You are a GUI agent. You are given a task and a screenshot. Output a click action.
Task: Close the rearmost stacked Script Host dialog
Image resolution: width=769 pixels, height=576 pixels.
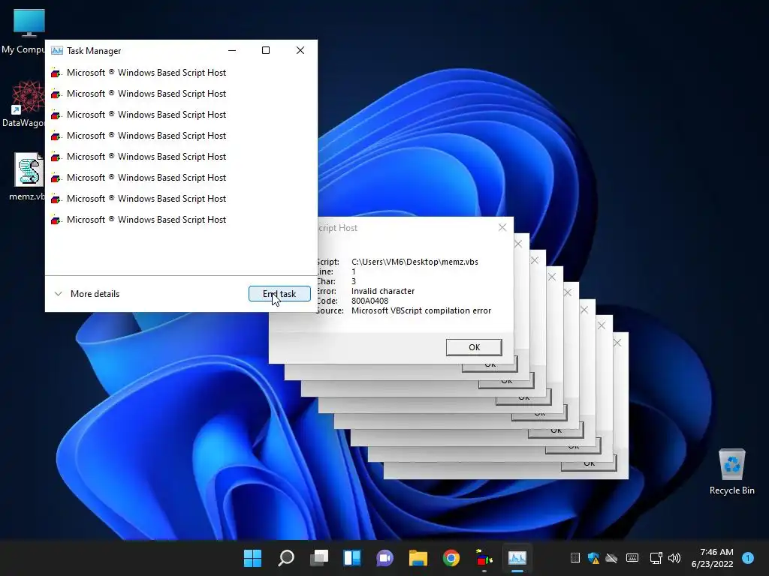617,343
